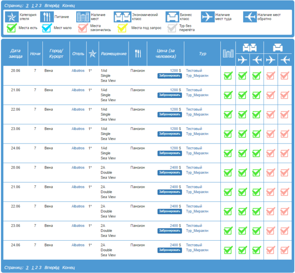Click the star column icon in the table header
Image resolution: width=295 pixels, height=273 pixels.
click(93, 53)
